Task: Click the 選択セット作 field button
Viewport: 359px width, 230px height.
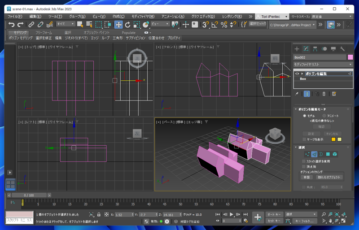Action: (258, 24)
